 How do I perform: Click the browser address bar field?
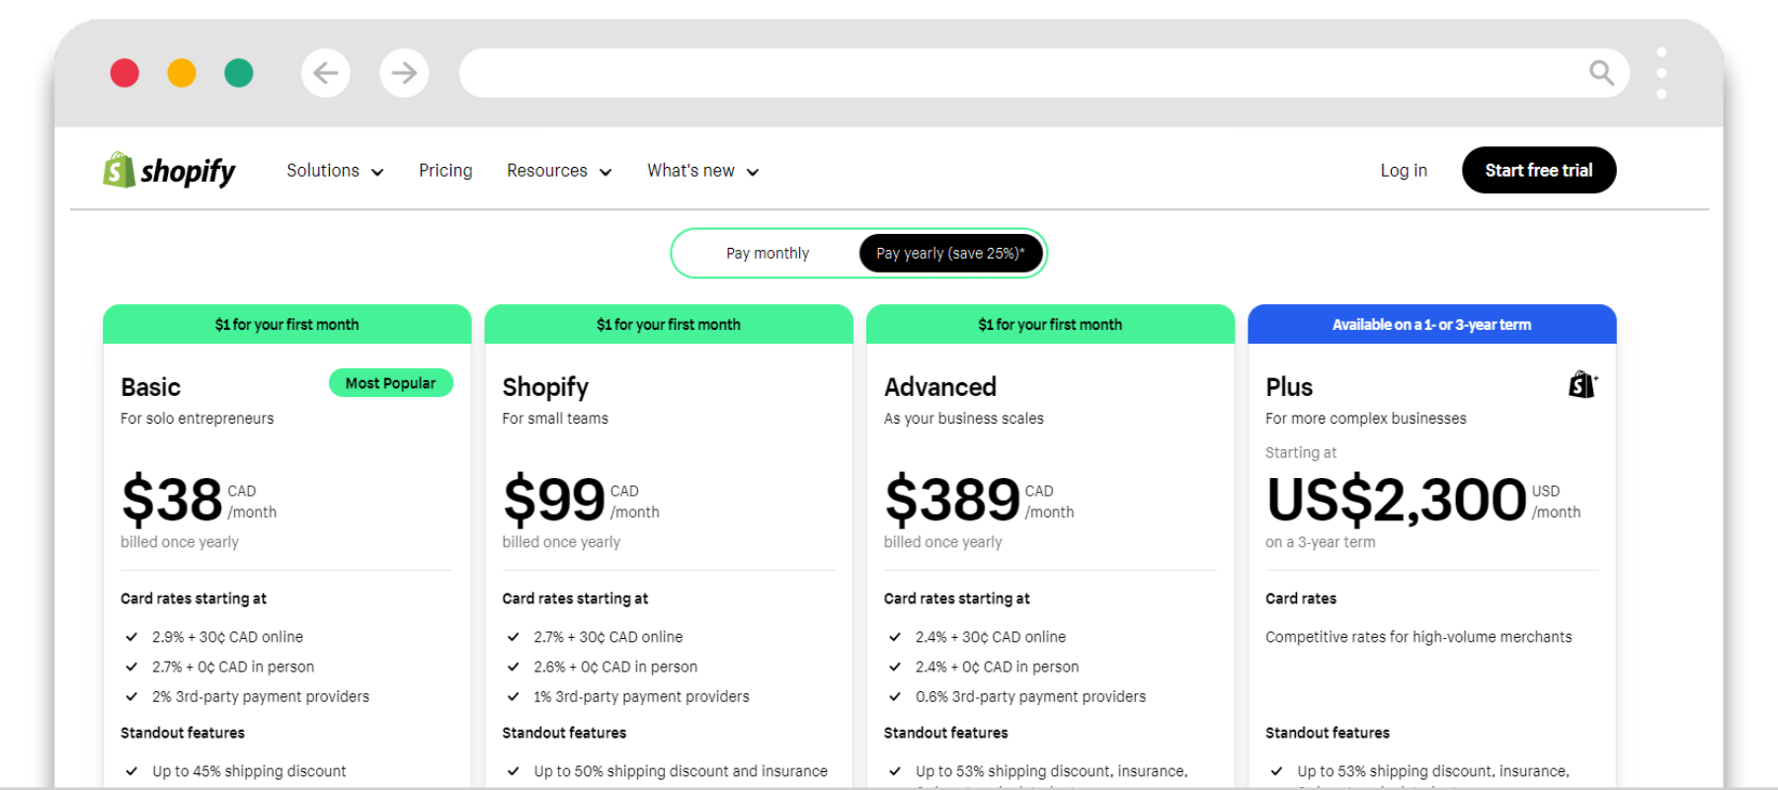(x=1044, y=73)
